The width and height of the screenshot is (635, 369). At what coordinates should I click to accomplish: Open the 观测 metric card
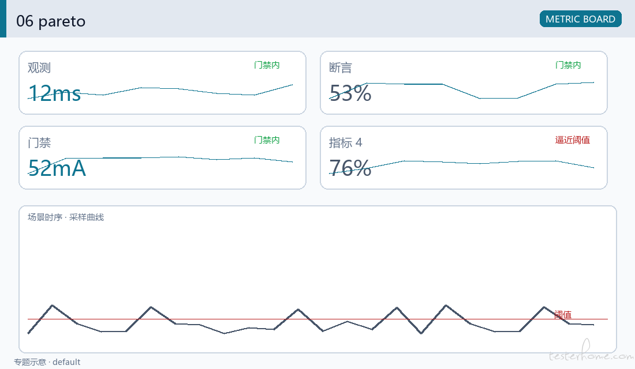[x=162, y=82]
